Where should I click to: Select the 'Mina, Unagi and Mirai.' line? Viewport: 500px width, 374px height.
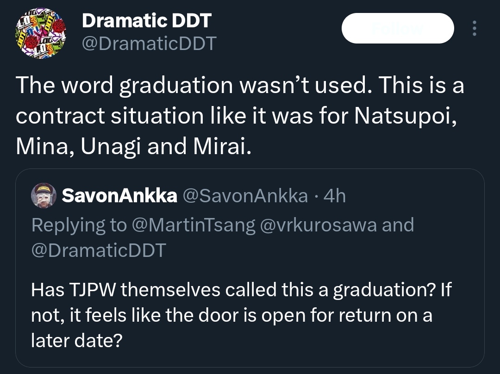[134, 146]
